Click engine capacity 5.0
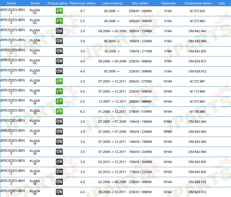 [x=82, y=91]
